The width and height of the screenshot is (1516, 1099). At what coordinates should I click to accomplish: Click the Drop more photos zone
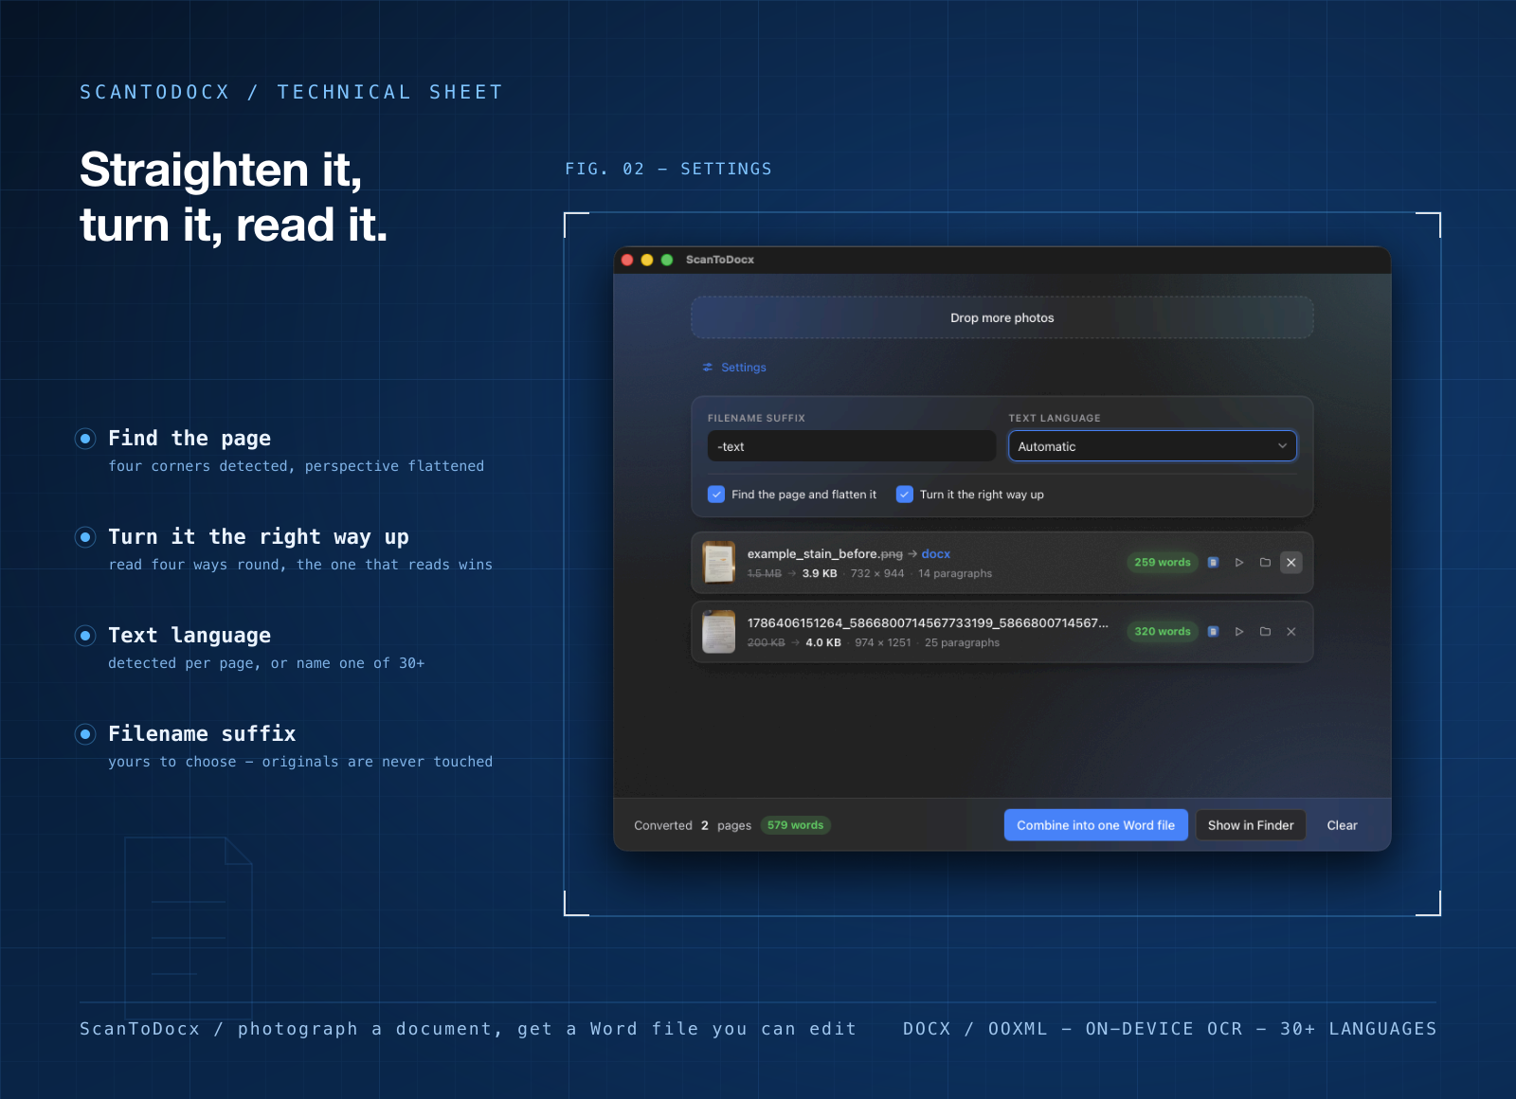[x=1002, y=317]
